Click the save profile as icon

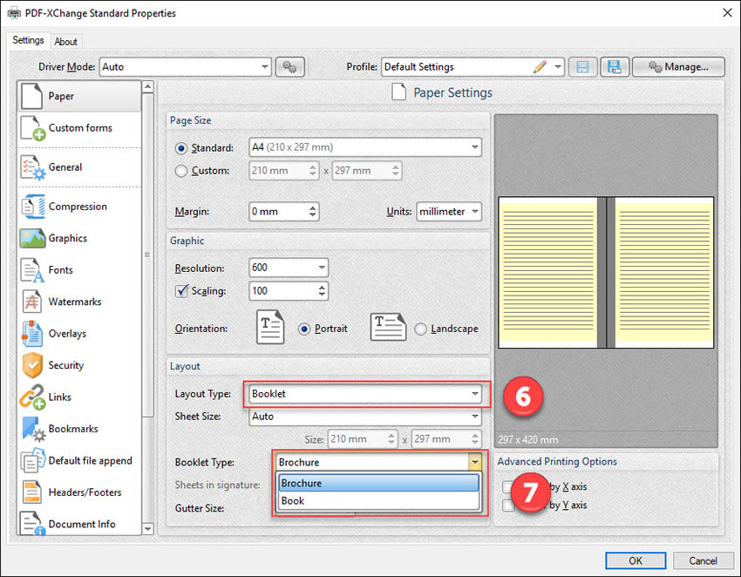pyautogui.click(x=615, y=67)
